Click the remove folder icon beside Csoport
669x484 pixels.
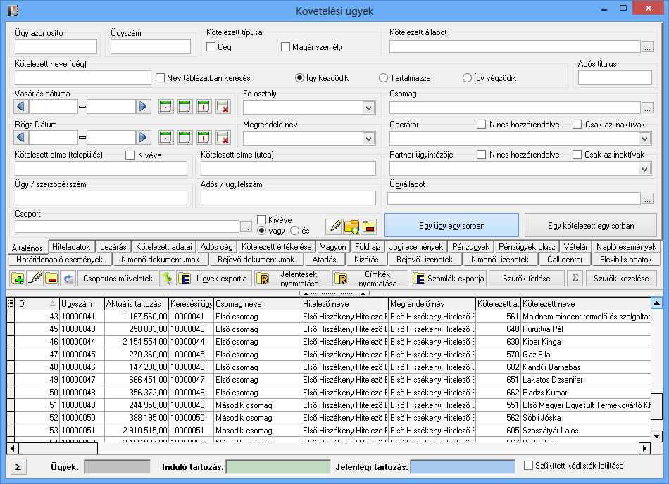369,227
